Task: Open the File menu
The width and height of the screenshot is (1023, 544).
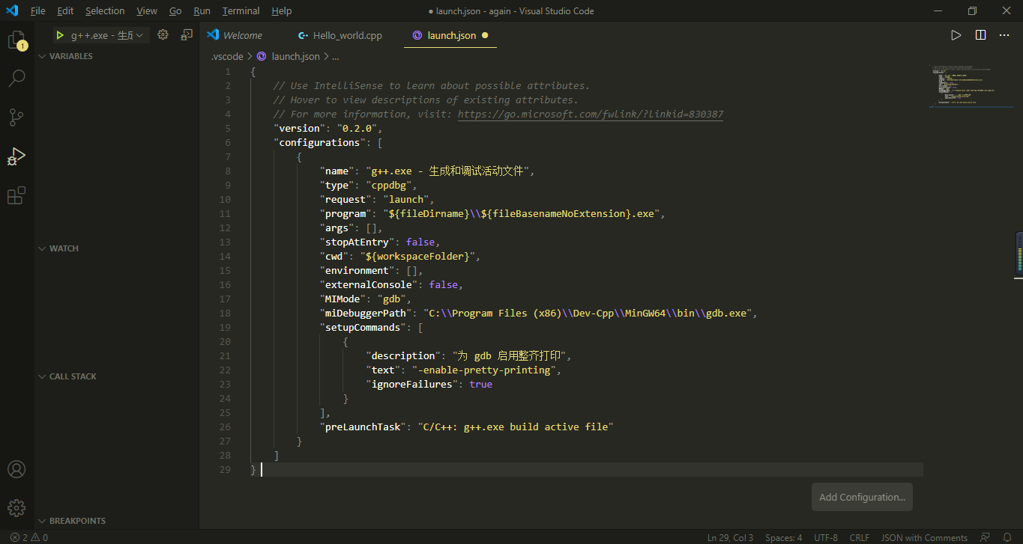Action: (x=38, y=10)
